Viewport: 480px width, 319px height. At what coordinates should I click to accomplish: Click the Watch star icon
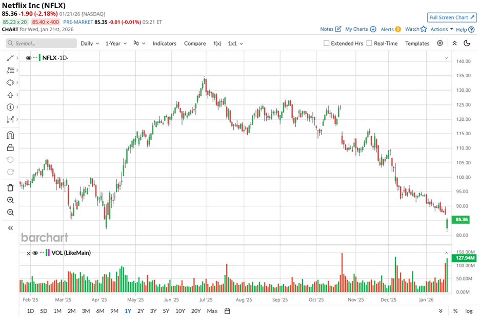(424, 29)
